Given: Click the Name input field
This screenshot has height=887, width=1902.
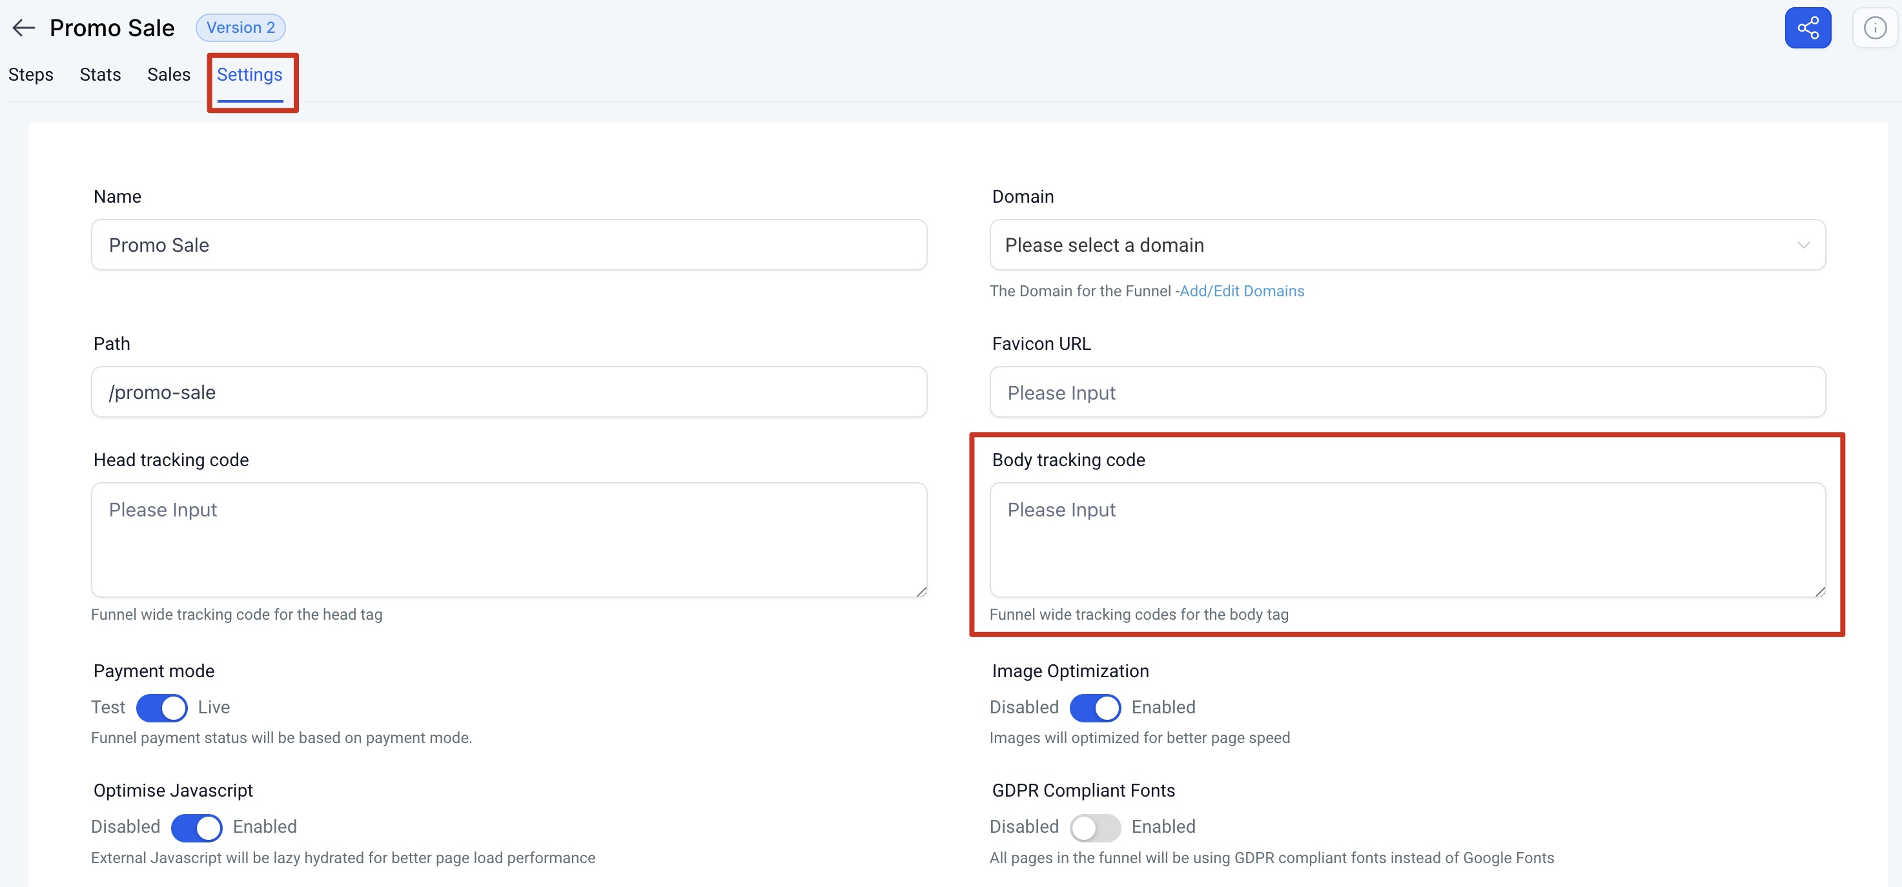Looking at the screenshot, I should coord(508,245).
